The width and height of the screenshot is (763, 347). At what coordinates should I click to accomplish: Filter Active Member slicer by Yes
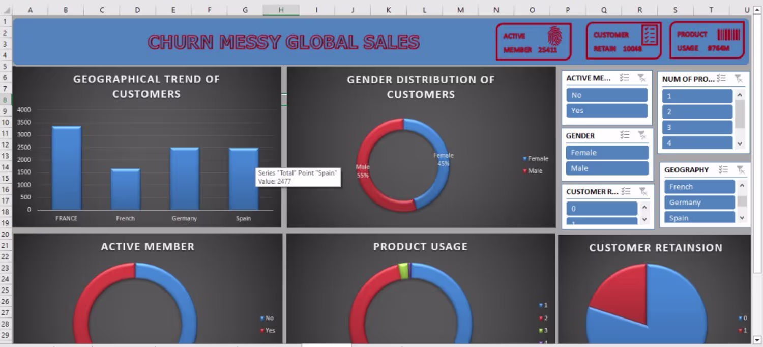607,111
